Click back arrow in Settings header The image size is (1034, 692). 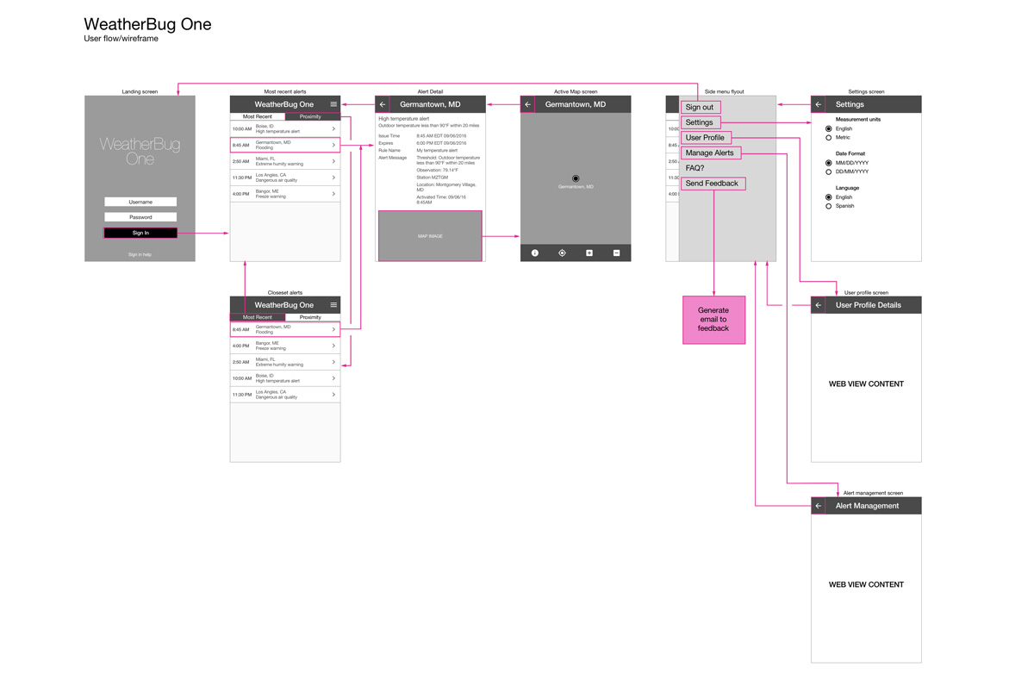click(819, 104)
